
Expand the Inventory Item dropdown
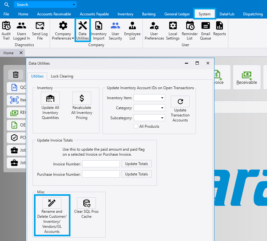162,98
